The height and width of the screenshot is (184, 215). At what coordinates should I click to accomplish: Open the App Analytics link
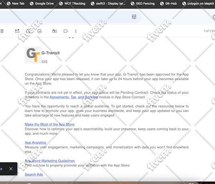click(35, 143)
